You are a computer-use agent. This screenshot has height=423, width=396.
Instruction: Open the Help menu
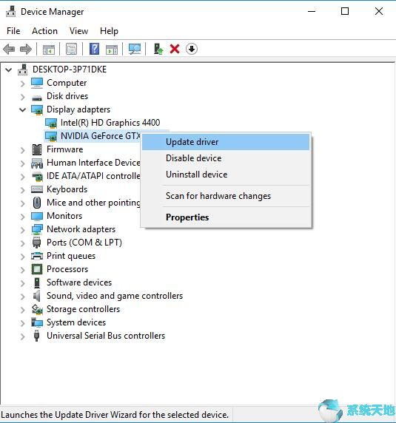click(109, 31)
